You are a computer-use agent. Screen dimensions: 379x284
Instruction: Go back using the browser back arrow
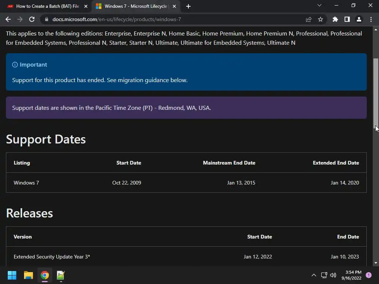point(8,19)
